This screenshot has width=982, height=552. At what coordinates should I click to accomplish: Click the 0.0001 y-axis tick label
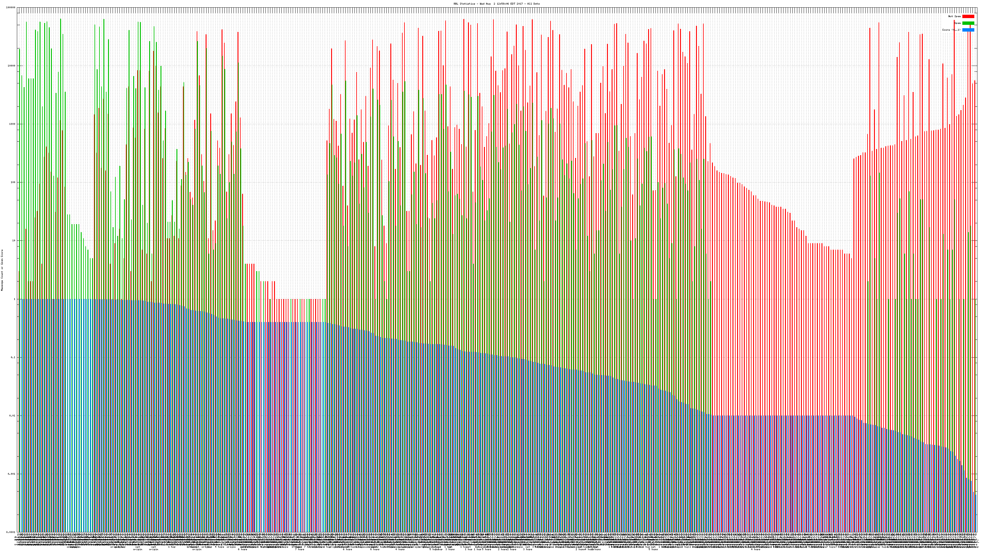(x=11, y=532)
